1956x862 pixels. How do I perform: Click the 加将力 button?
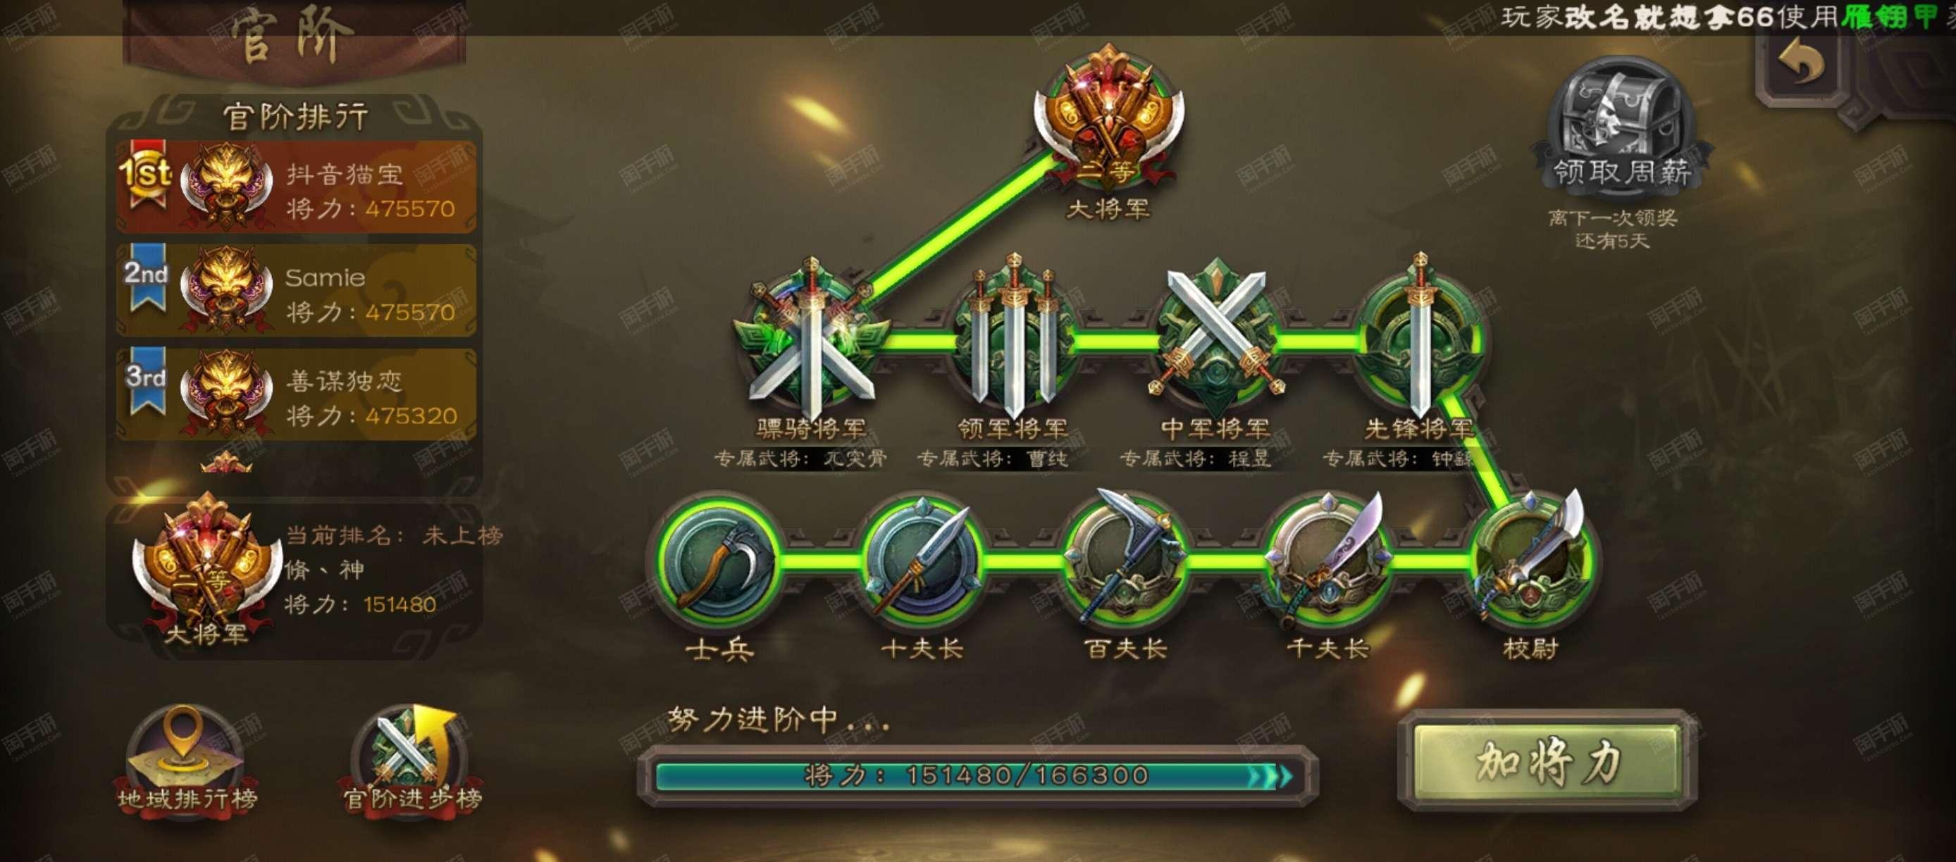(1547, 761)
